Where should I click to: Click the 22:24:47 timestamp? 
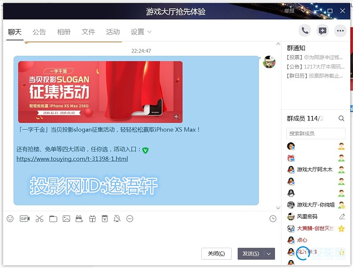click(x=141, y=51)
